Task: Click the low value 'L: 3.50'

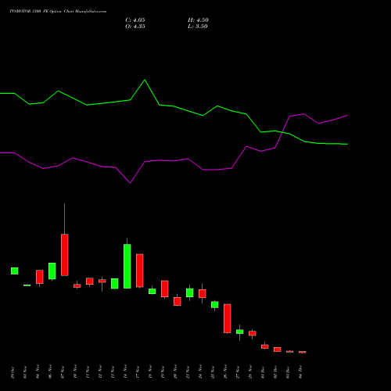Action: pyautogui.click(x=198, y=27)
